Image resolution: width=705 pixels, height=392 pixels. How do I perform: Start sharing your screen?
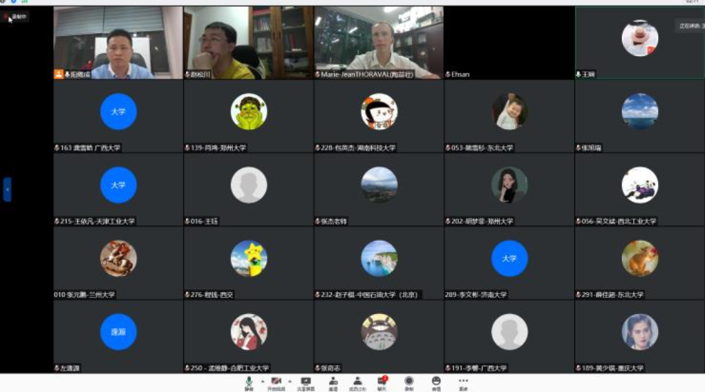(305, 382)
